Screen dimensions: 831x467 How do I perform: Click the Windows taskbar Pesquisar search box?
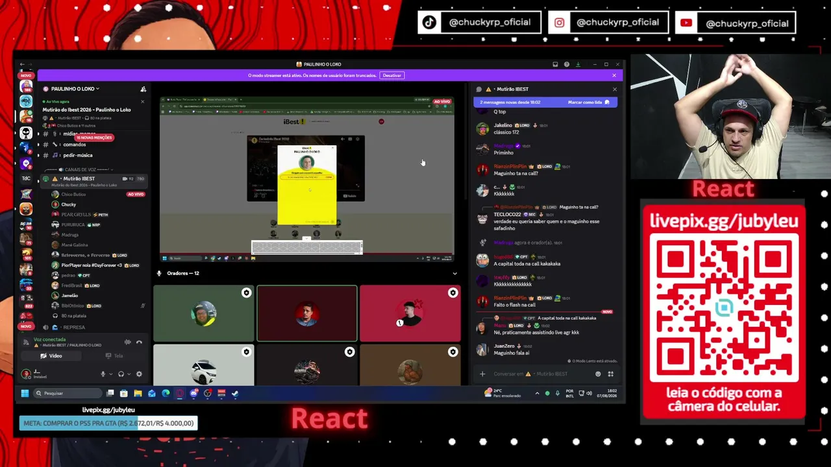[68, 393]
